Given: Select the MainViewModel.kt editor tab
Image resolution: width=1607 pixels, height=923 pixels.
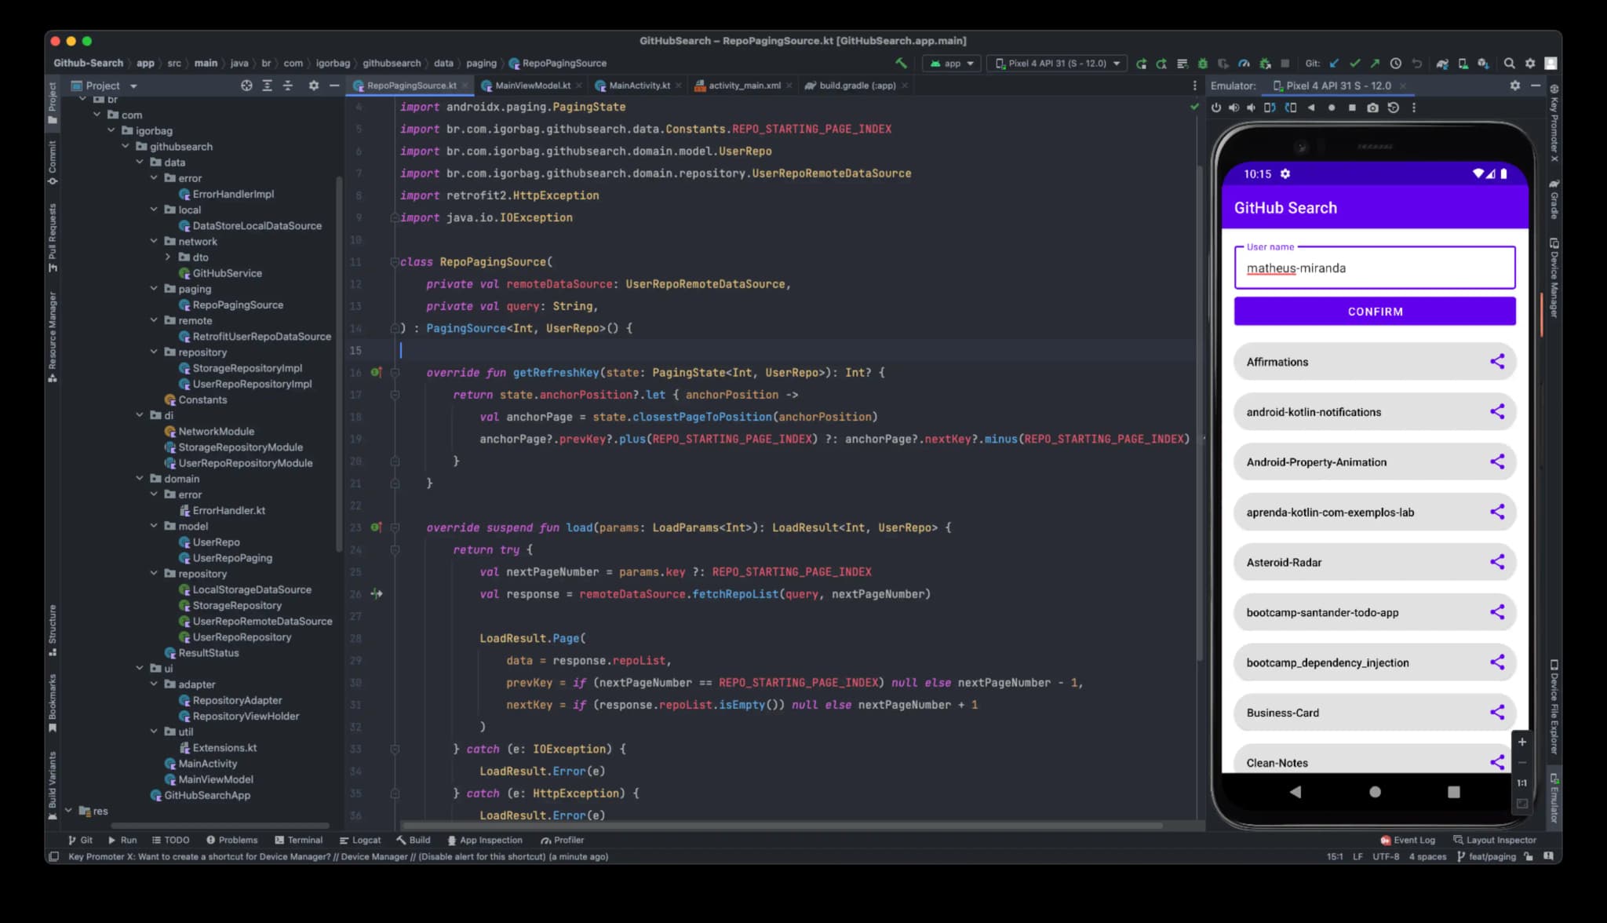Looking at the screenshot, I should tap(529, 85).
